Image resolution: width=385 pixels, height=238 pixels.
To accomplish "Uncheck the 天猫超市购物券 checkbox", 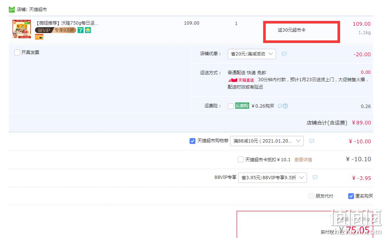I will point(192,141).
